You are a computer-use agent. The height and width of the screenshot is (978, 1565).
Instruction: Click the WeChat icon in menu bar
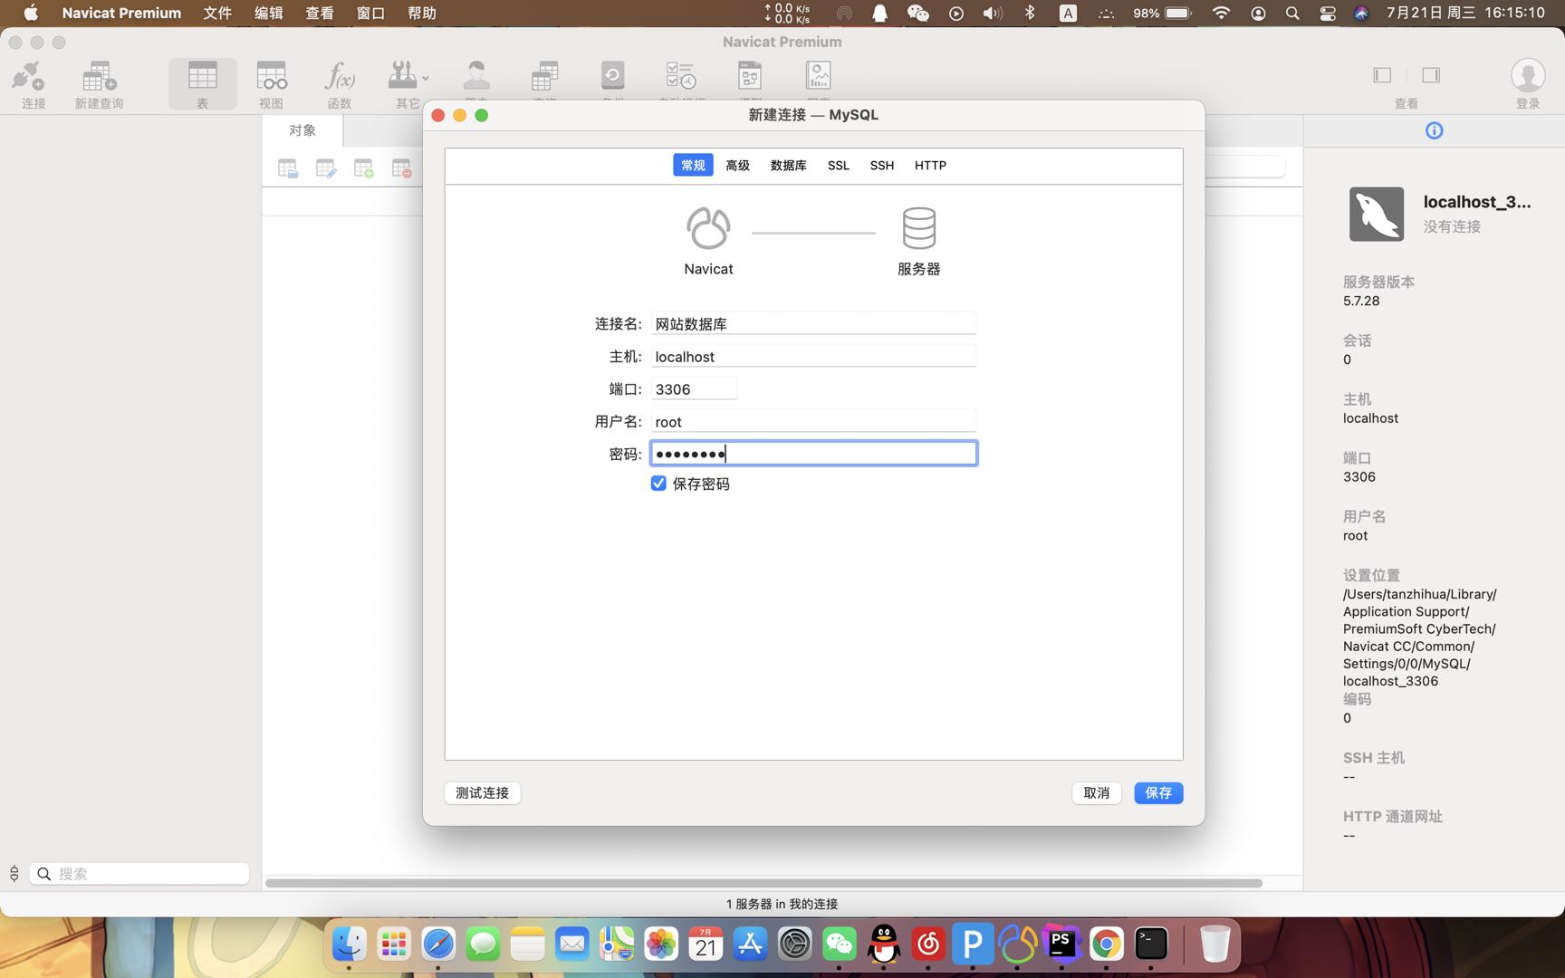pos(917,13)
